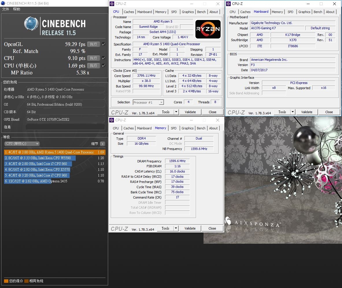Image resolution: width=342 pixels, height=288 pixels.
Task: Open the Caches tab in the Memory-tab window
Action: click(x=128, y=129)
